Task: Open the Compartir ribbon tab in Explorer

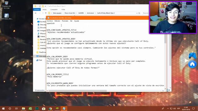Action: (54, 10)
